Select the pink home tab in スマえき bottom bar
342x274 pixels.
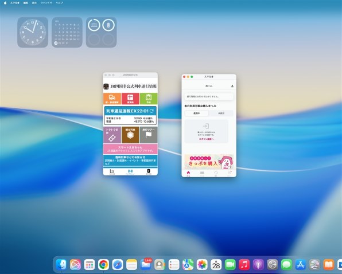[x=188, y=173]
